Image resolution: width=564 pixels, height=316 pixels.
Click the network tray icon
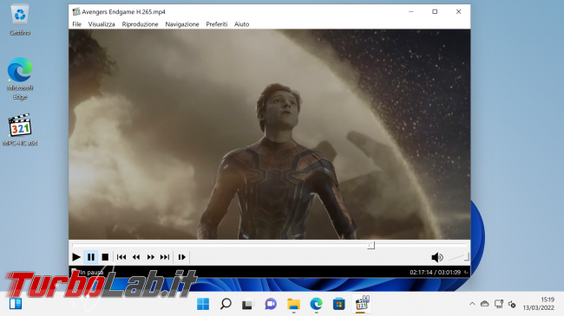499,304
